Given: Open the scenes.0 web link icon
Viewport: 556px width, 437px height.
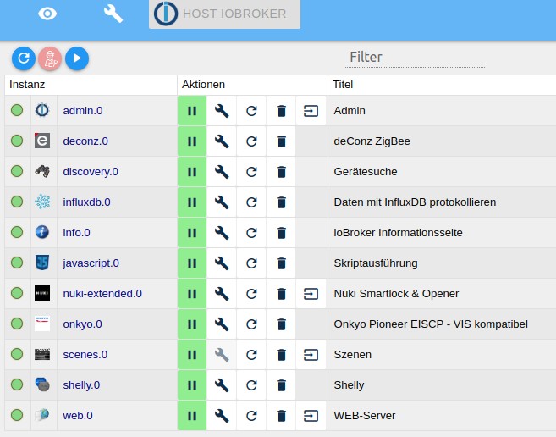Looking at the screenshot, I should [311, 355].
